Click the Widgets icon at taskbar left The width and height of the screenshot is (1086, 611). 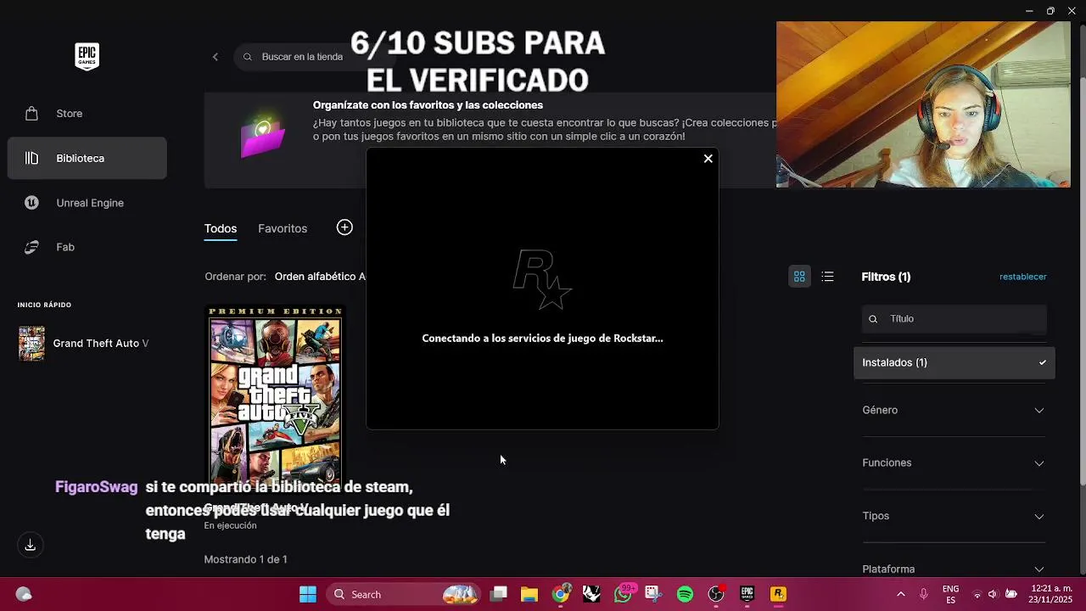24,595
